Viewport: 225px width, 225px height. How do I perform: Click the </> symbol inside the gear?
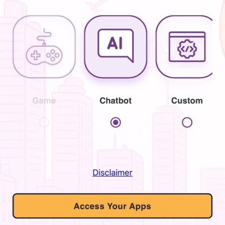click(x=187, y=49)
